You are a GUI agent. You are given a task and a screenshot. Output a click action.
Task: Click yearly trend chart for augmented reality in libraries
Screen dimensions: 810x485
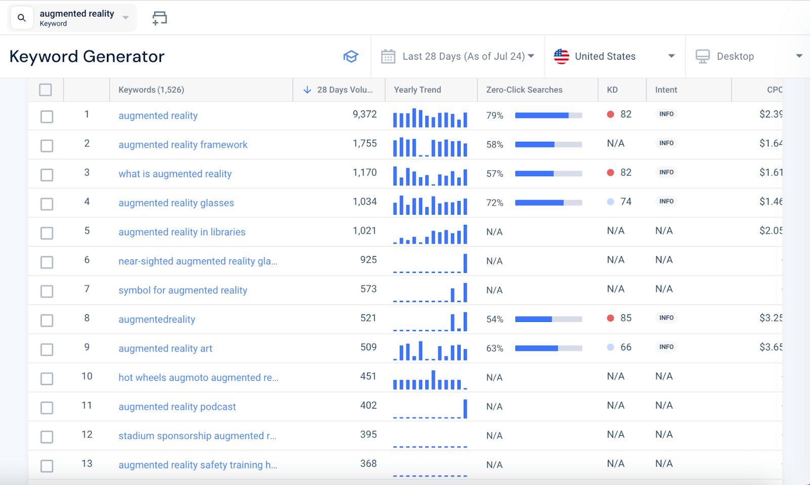tap(430, 234)
